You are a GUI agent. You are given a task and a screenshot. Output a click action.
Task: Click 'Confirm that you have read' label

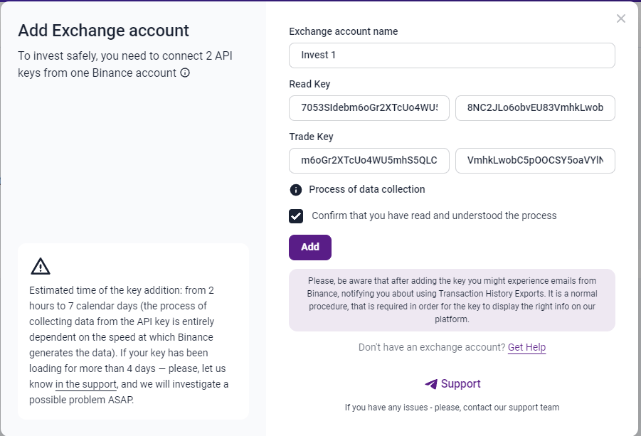(434, 216)
